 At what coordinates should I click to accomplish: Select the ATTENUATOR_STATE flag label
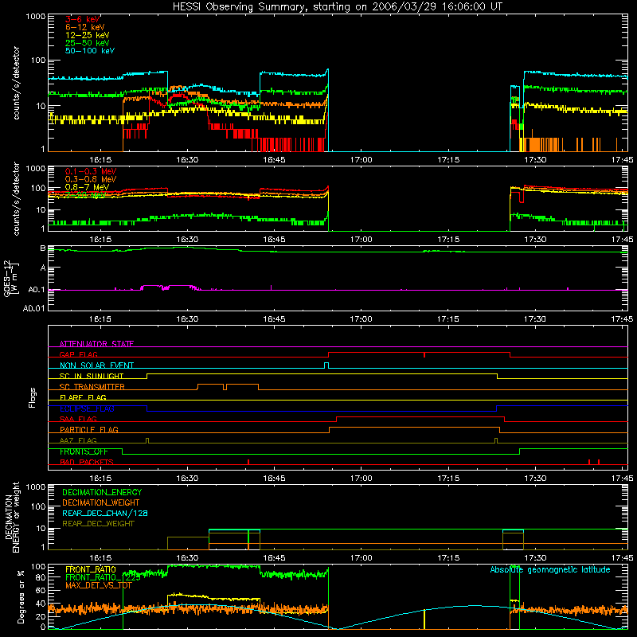coord(96,344)
